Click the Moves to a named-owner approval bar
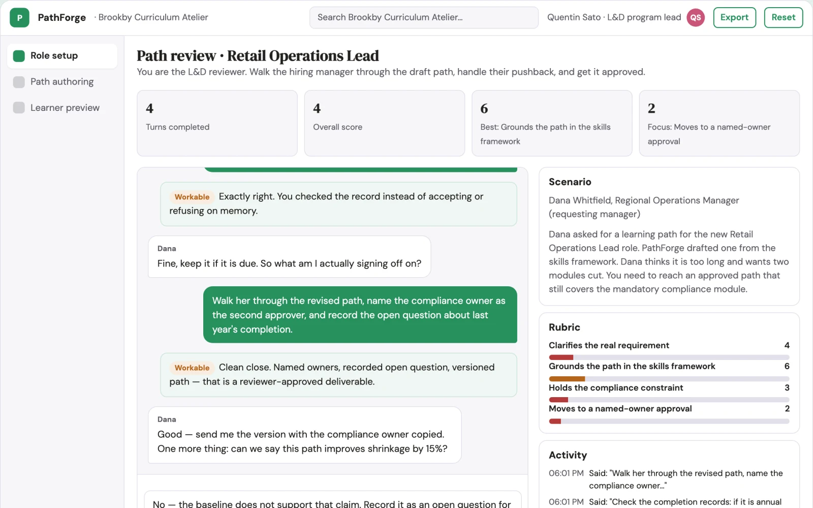 (x=669, y=421)
